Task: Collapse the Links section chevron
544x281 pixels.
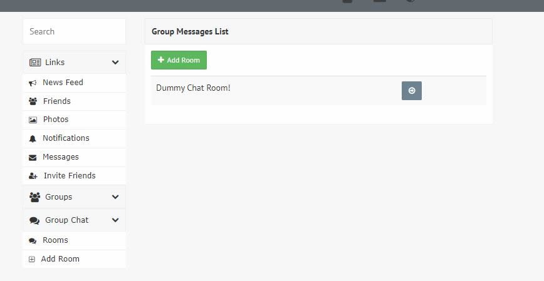Action: tap(115, 63)
